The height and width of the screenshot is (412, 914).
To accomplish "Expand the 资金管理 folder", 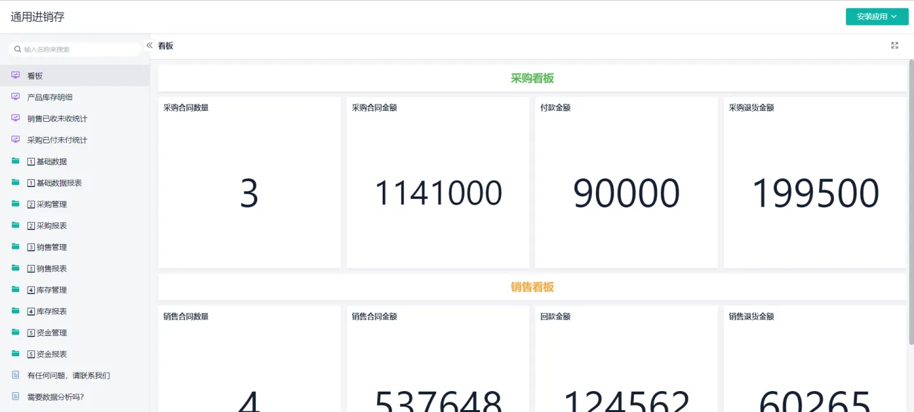I will [x=75, y=333].
